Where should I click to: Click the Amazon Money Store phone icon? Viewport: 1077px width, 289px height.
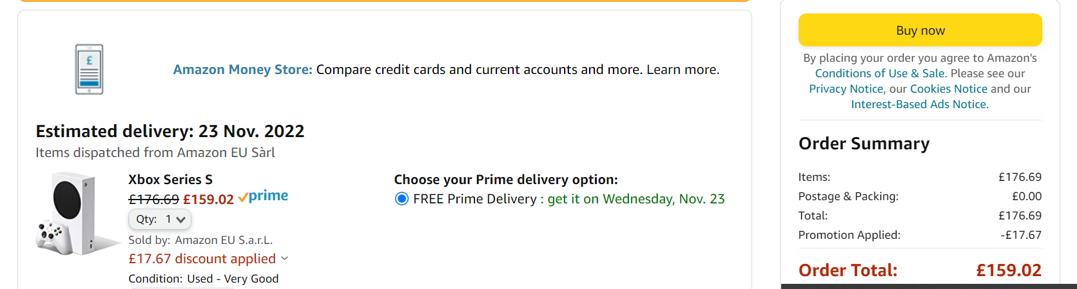click(89, 70)
